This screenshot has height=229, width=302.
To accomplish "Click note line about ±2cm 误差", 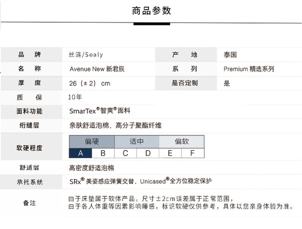I will 151,198.
